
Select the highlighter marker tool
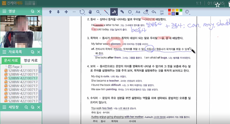click(122, 12)
